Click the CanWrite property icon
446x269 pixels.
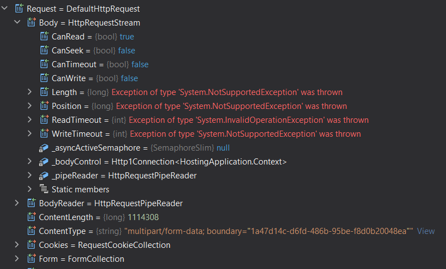[44, 78]
